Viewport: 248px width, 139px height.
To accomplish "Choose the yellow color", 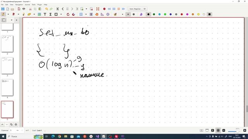I will coord(198,14).
